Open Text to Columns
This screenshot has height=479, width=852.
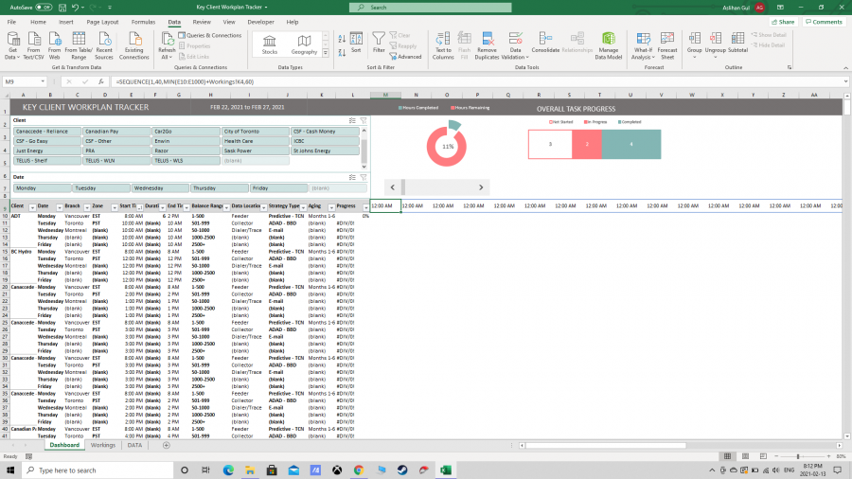443,45
